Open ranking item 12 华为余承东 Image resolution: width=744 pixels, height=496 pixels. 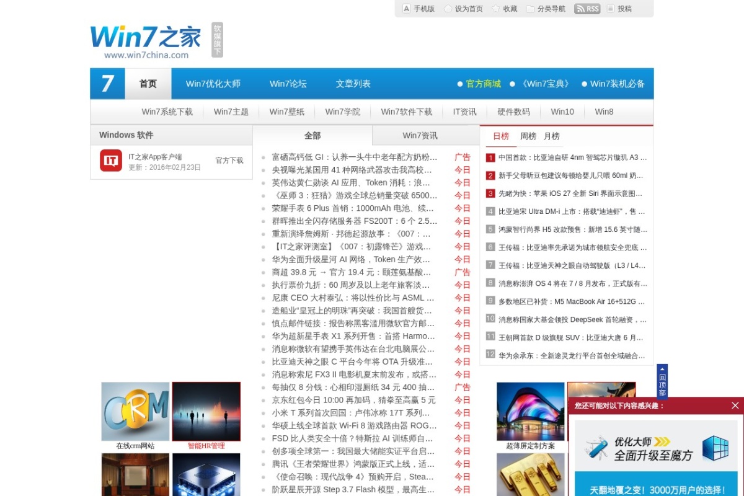click(572, 356)
